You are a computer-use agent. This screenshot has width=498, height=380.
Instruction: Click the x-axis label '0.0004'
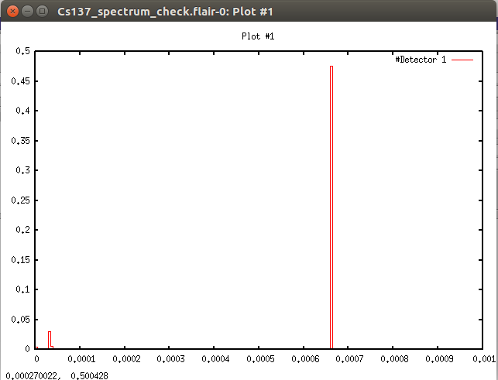(215, 359)
